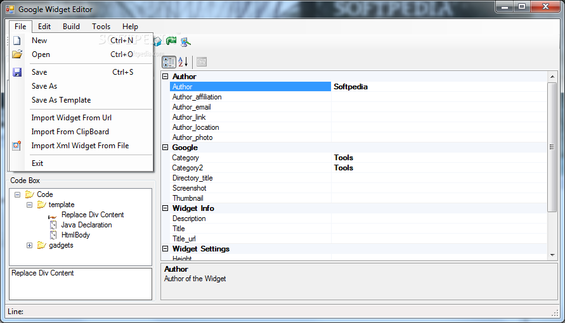Click the computer preview toolbar icon

tap(185, 42)
